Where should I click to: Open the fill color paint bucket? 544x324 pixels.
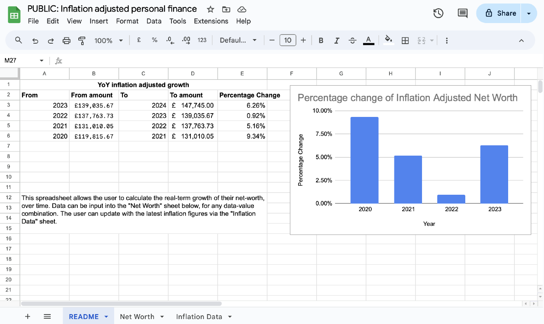pos(388,40)
